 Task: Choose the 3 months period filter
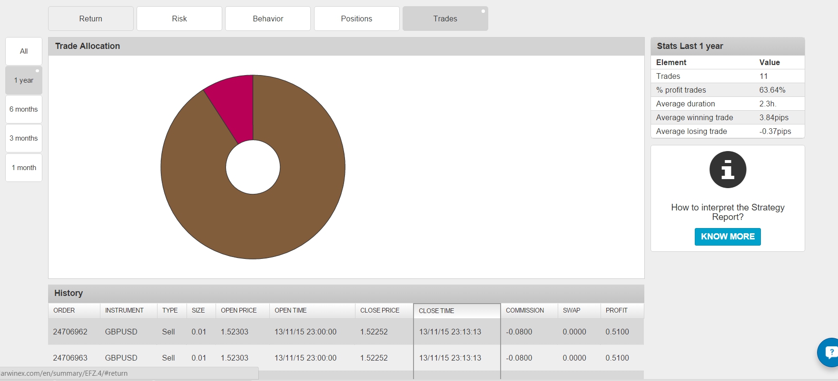24,138
